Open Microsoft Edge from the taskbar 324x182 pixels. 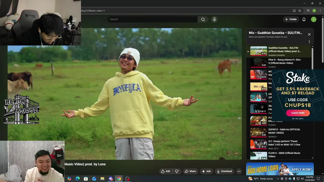pos(77,179)
